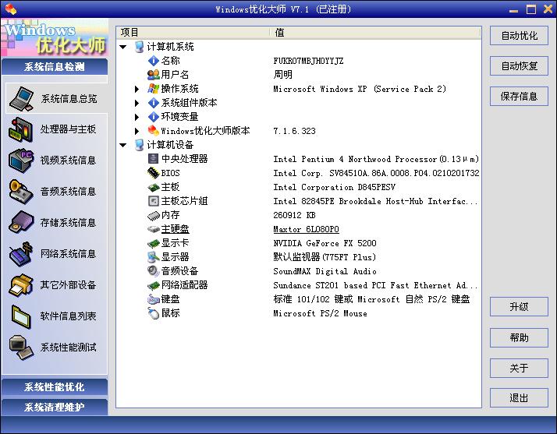Open 音频系统信息 gramophone icon
Viewport: 557px width, 434px height.
coord(21,192)
